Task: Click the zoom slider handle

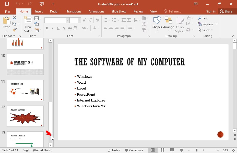Action: 197,150
